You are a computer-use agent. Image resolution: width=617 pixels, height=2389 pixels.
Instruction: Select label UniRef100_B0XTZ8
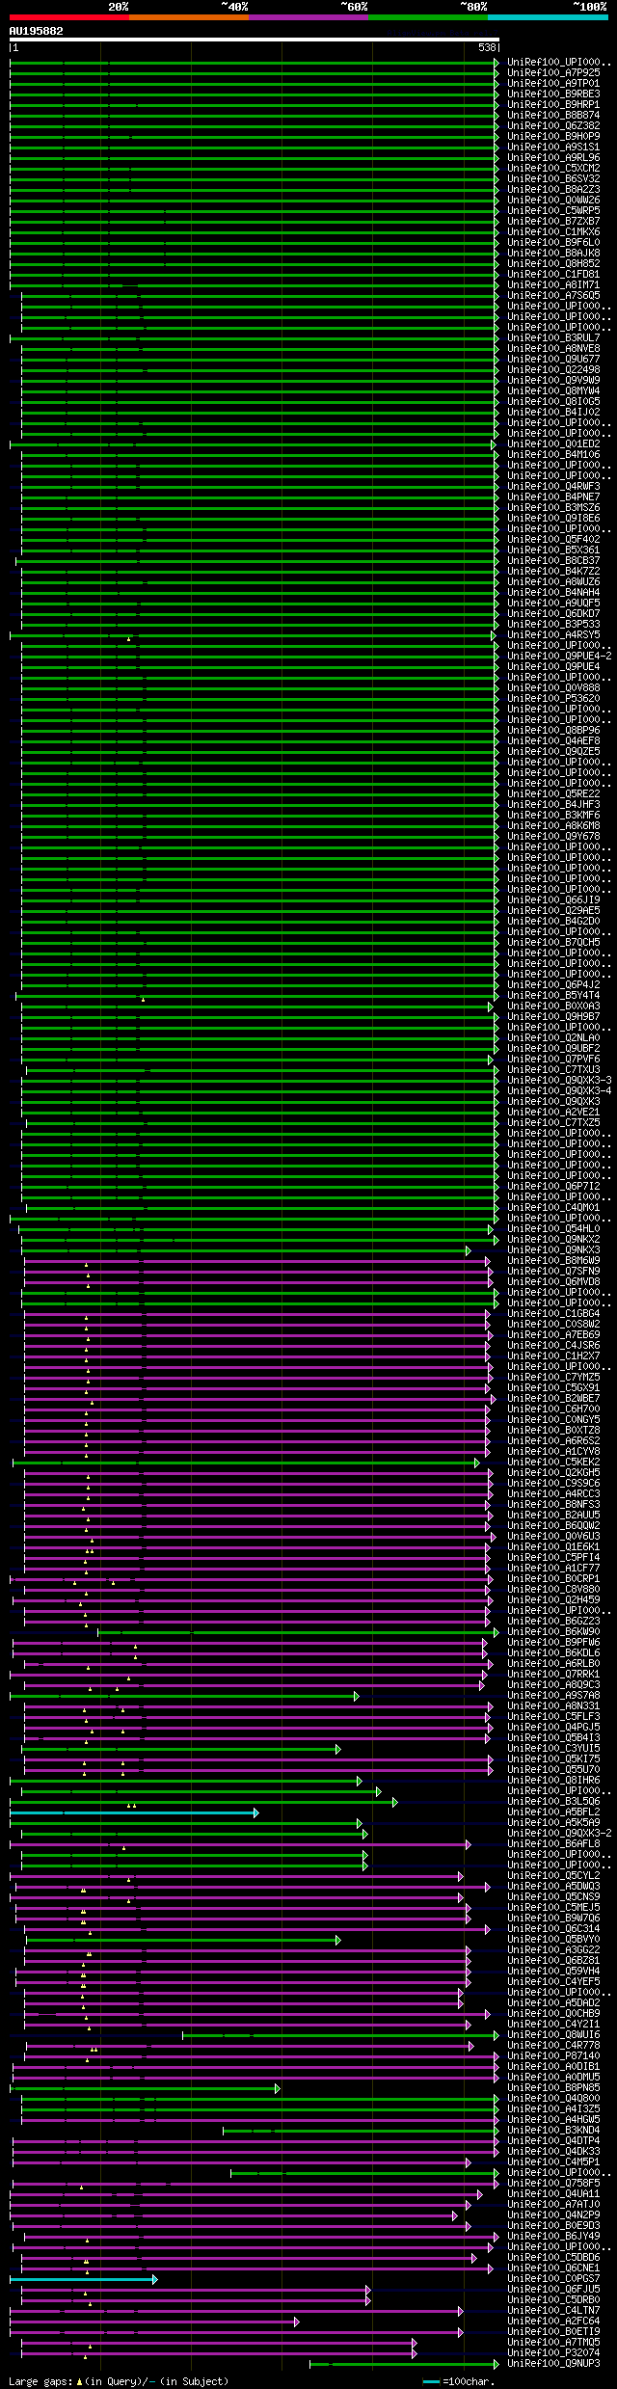(x=553, y=1430)
